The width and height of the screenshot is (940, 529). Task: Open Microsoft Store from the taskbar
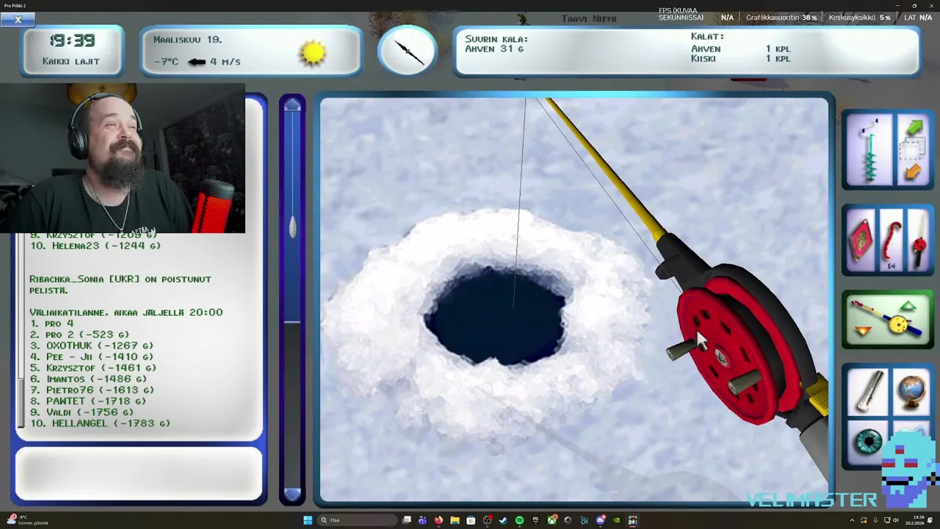point(471,520)
